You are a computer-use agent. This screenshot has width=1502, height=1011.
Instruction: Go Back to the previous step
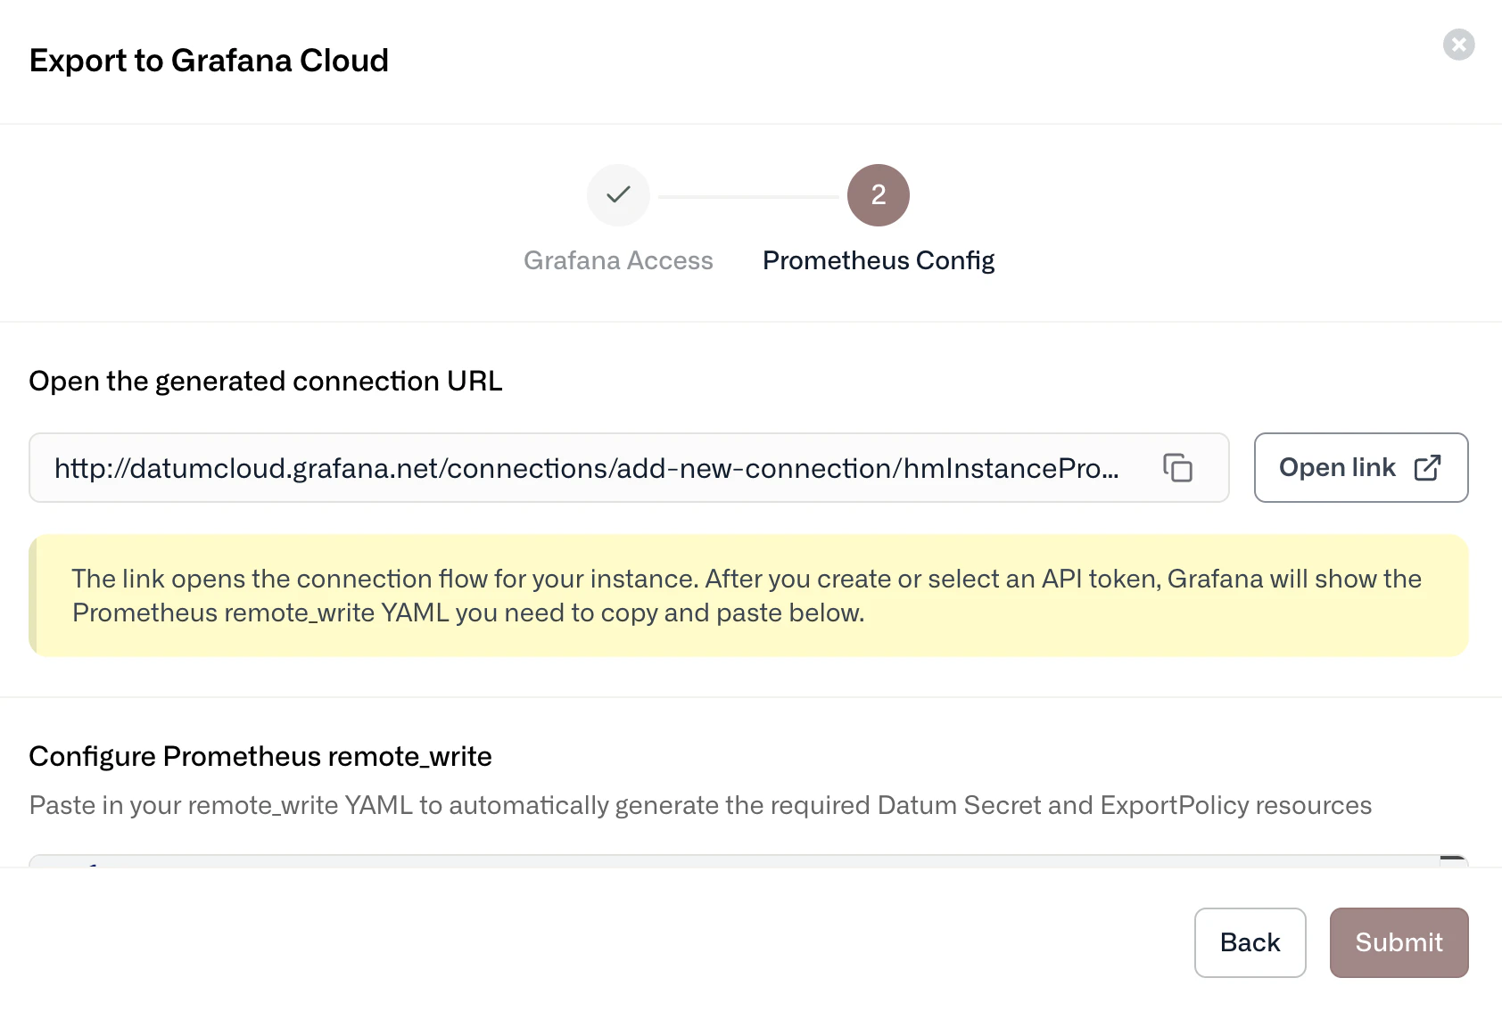pos(1250,942)
